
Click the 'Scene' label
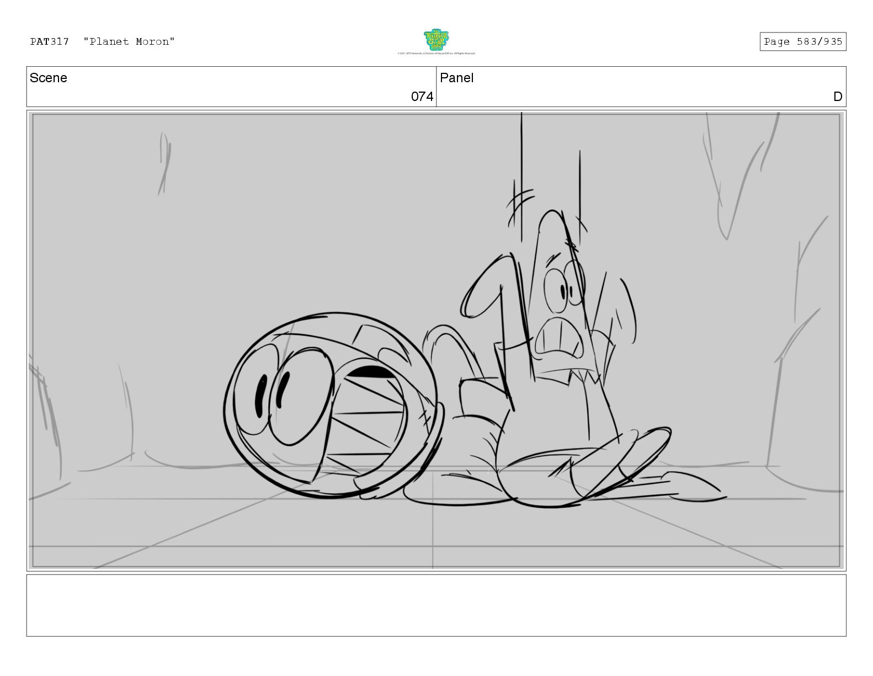(49, 78)
